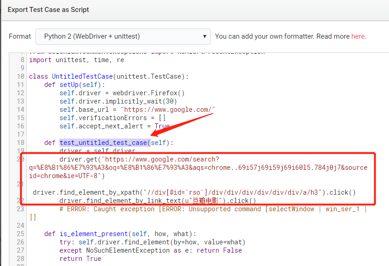The height and width of the screenshot is (266, 389).
Task: Click the 'find_element_by_link_text' line
Action: 158,201
